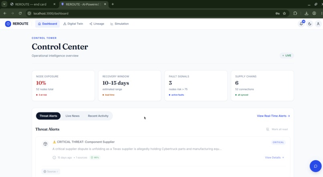Click the browser forward arrow
The height and width of the screenshot is (177, 323).
[x=12, y=13]
